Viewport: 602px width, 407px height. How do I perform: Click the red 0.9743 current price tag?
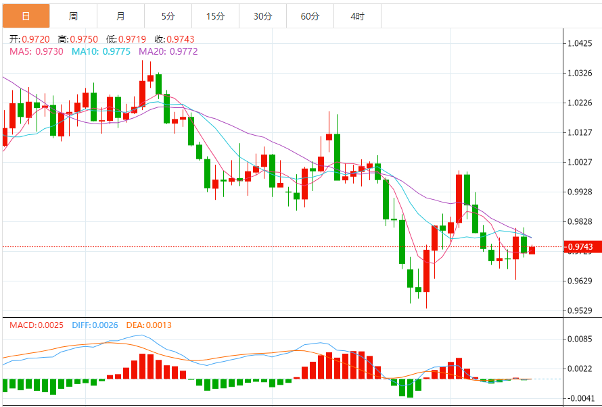[x=582, y=247]
